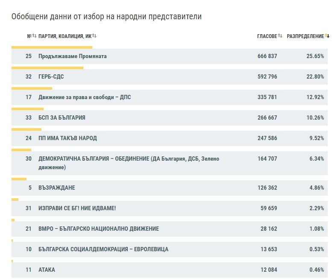Click the yellow bar above ГЕРБ-СДС
The height and width of the screenshot is (279, 335).
point(47,68)
